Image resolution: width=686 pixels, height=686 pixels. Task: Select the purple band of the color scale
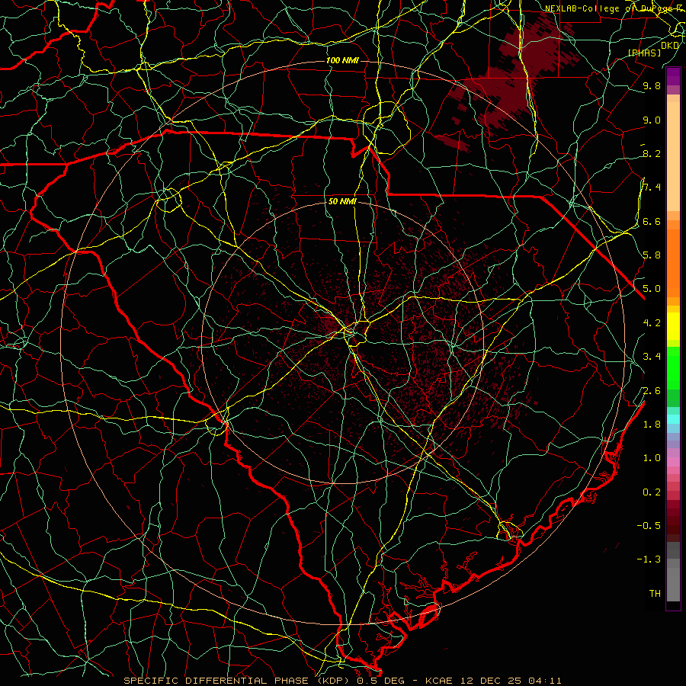(673, 81)
